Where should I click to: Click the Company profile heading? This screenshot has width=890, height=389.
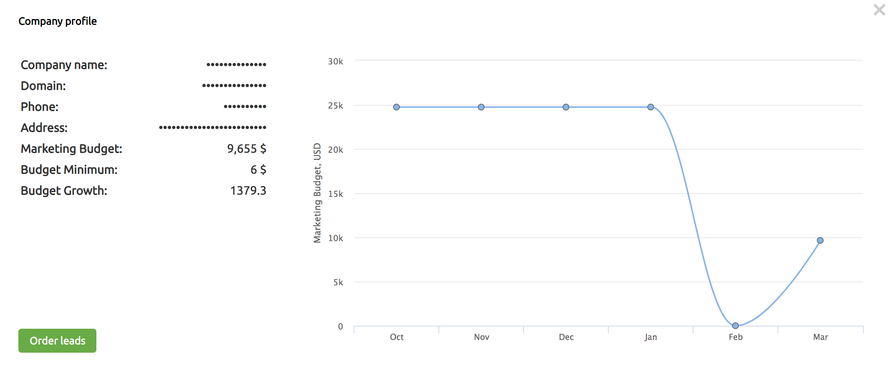click(x=58, y=21)
